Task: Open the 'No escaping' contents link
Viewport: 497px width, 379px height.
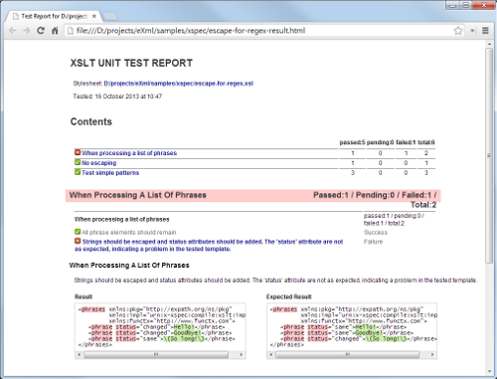Action: pyautogui.click(x=99, y=163)
